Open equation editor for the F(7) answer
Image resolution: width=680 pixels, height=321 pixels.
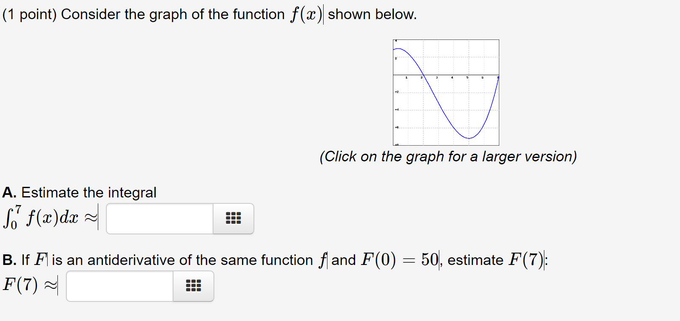point(193,286)
